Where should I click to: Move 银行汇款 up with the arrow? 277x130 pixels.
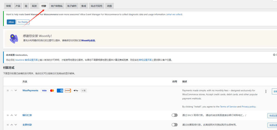tap(12, 115)
